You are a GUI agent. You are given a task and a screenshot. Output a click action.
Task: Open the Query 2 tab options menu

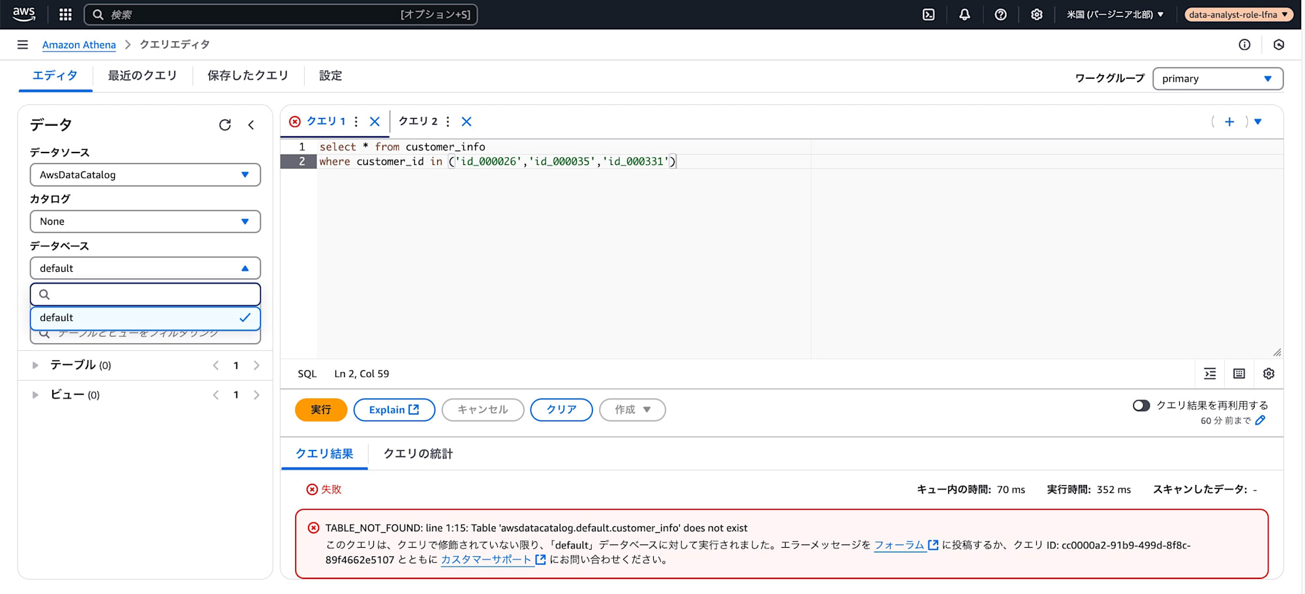[x=448, y=121]
